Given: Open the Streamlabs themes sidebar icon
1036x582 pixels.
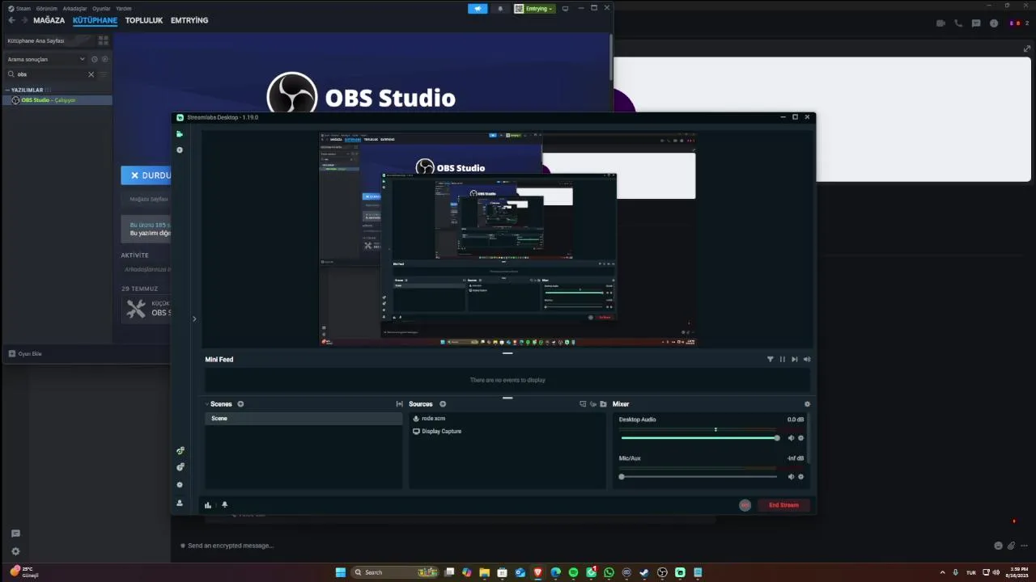Looking at the screenshot, I should coord(180,150).
